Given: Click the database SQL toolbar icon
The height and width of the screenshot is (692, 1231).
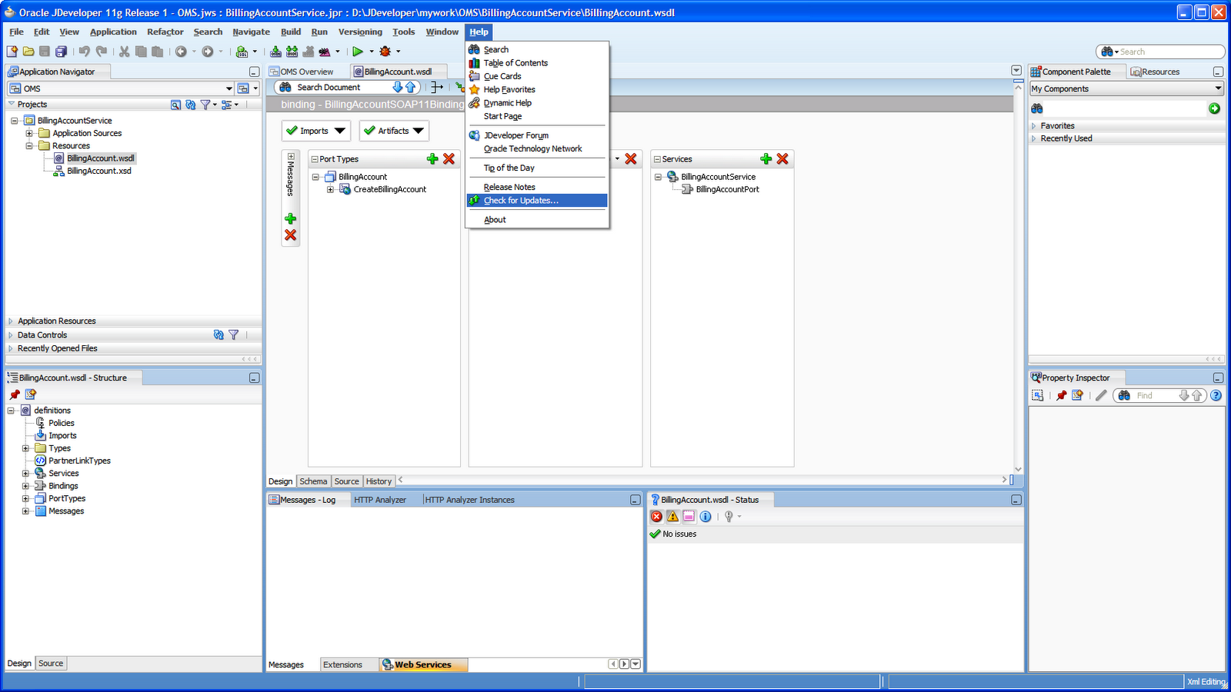Looking at the screenshot, I should click(242, 52).
